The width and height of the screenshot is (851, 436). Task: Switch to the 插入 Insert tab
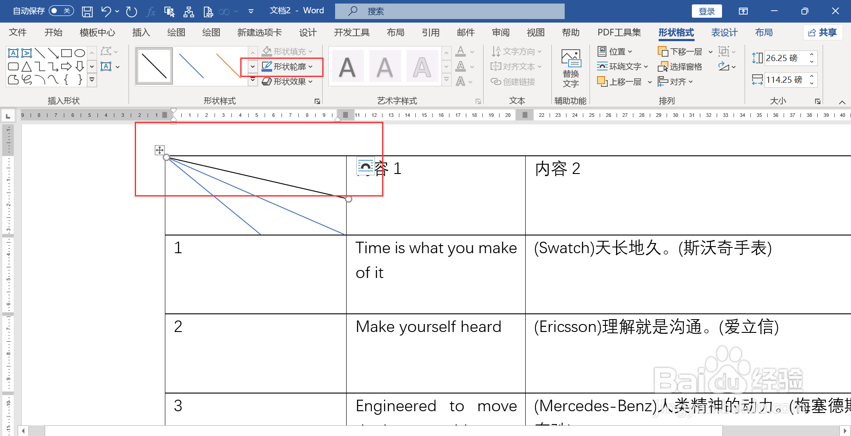coord(141,32)
